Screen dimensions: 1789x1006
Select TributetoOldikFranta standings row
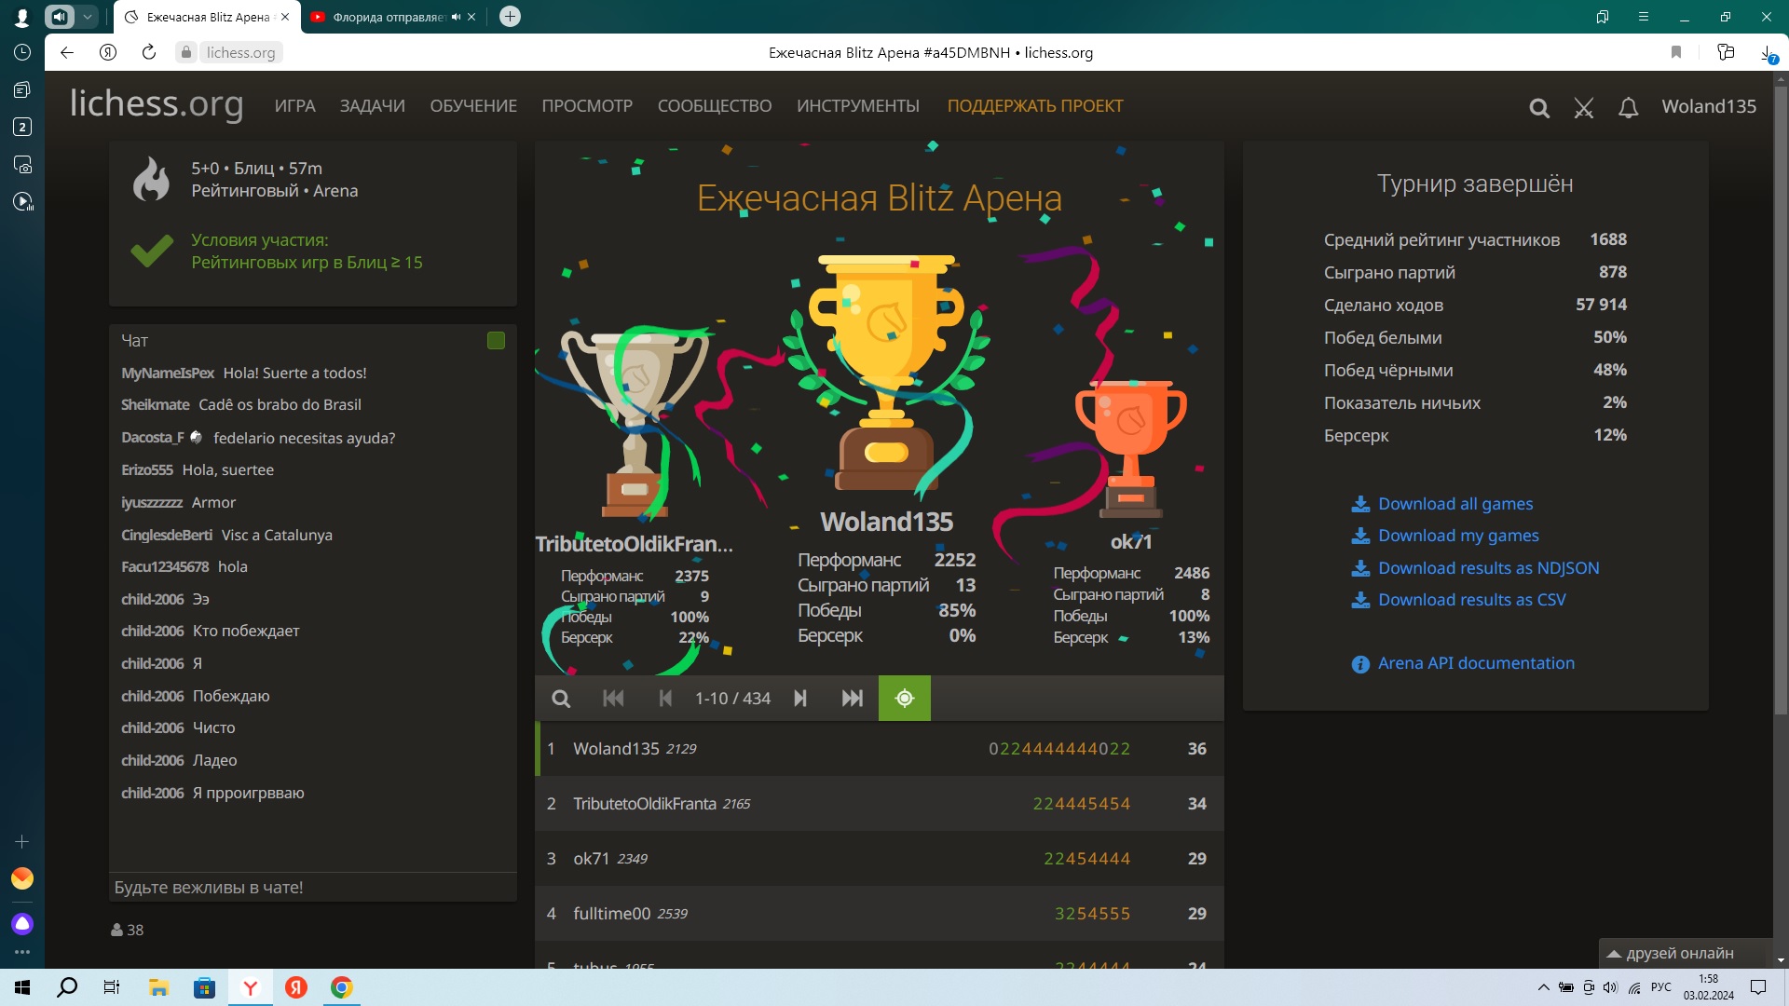(x=880, y=804)
